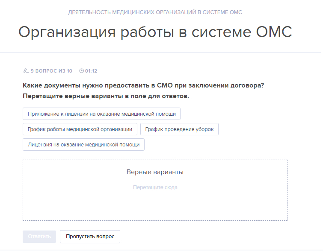Click the pencil icon beside question counter

(26, 71)
